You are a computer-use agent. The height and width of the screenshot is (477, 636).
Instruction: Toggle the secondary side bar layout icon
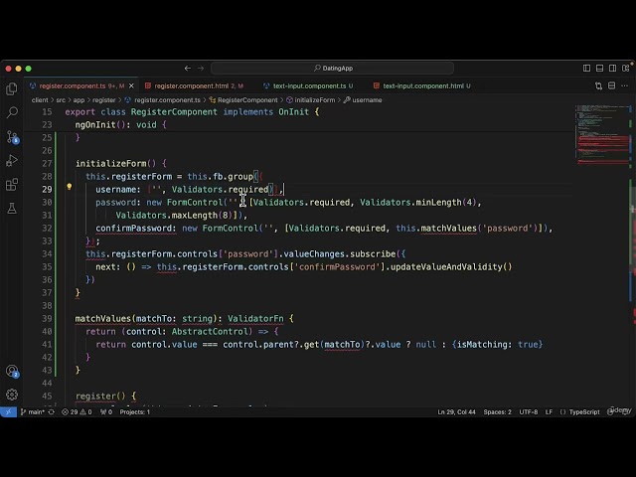[612, 69]
